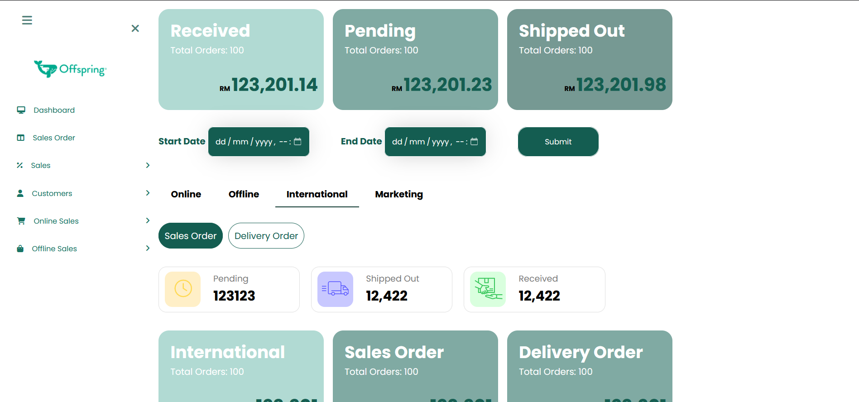
Task: Click the End Date label
Action: point(361,141)
